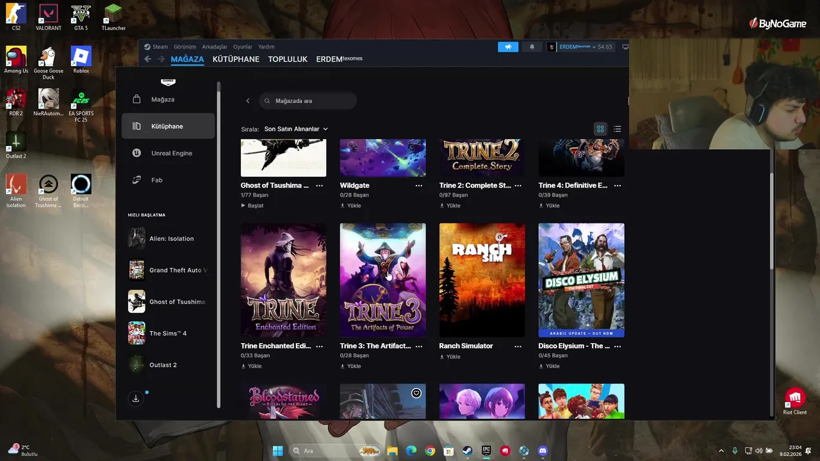Open the Steam menu in Steam's menu bar
This screenshot has width=820, height=461.
[160, 47]
